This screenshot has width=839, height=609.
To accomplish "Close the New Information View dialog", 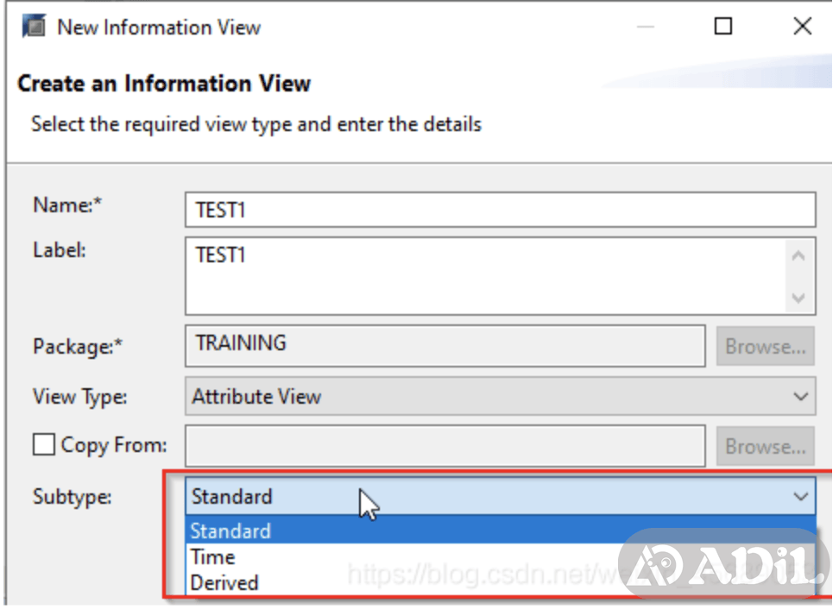I will [x=802, y=27].
